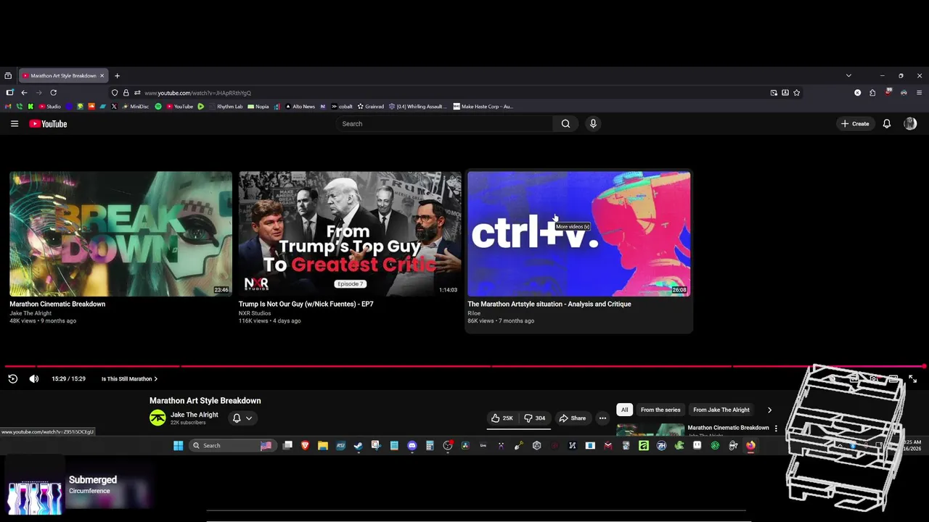This screenshot has height=522, width=929.
Task: Open the YouTube bookmark in bookmarks bar
Action: 180,107
